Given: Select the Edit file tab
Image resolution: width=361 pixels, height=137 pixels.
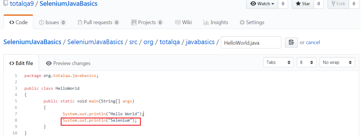Looking at the screenshot, I should tap(21, 63).
